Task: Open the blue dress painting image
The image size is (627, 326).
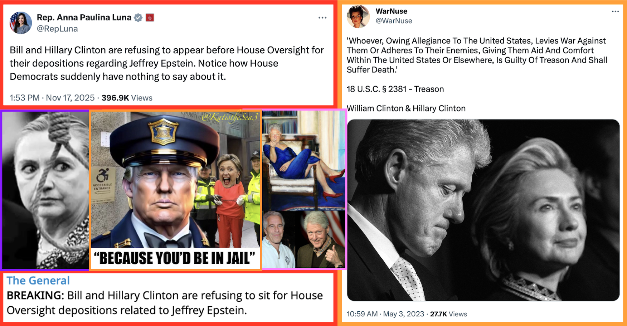Action: coord(304,160)
